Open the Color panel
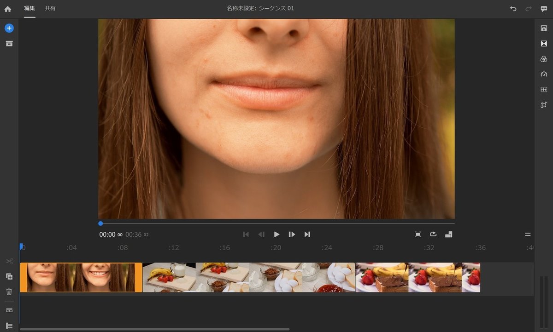553x332 pixels. pos(544,59)
